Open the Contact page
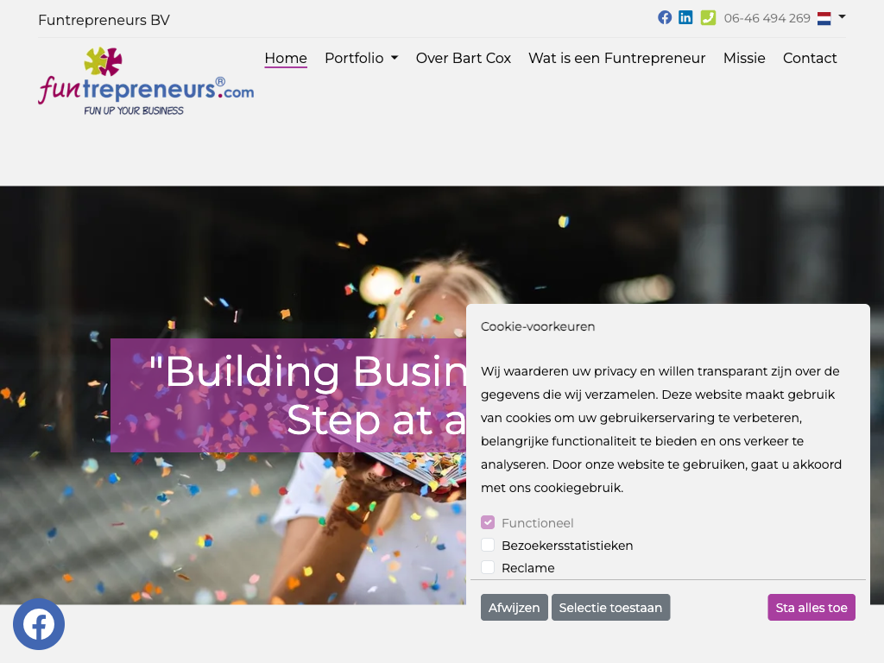The height and width of the screenshot is (663, 884). pyautogui.click(x=810, y=58)
